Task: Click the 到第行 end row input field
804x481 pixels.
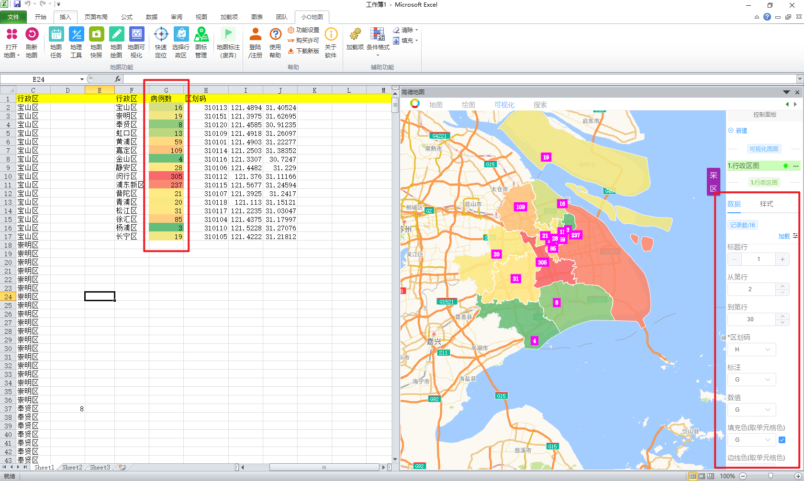Action: [750, 319]
